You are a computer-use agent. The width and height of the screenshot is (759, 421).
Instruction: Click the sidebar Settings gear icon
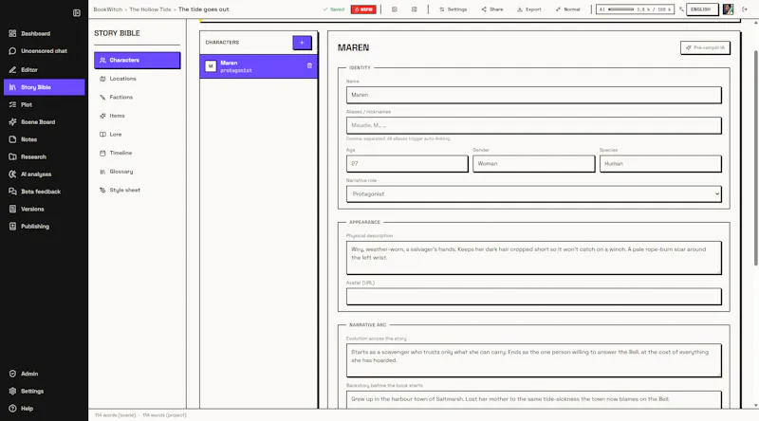click(12, 391)
